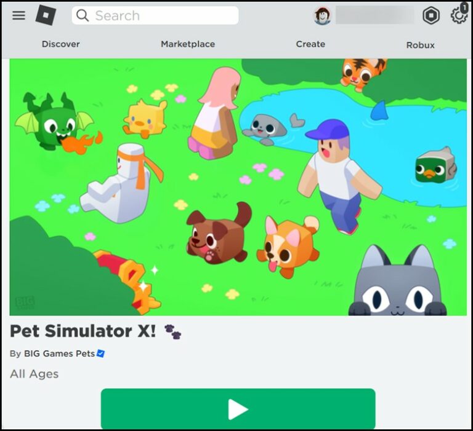The image size is (473, 431).
Task: Open the user avatar profile picture
Action: [322, 15]
